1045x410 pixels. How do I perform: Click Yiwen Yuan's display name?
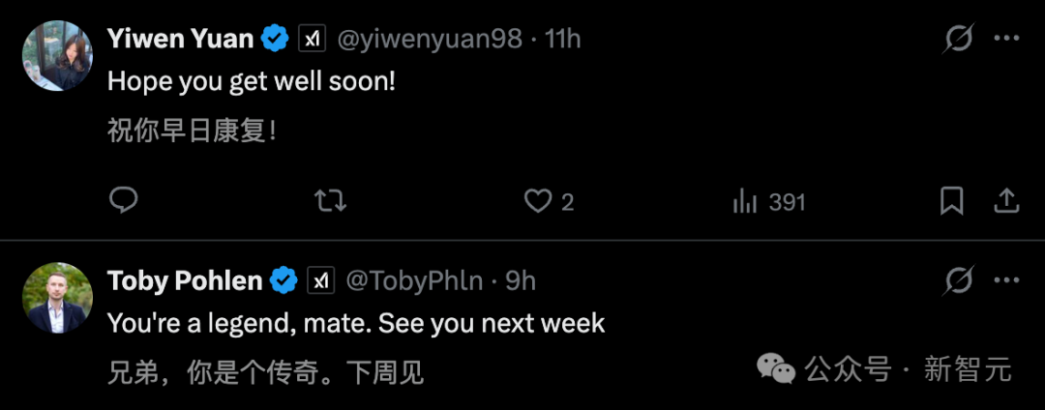(181, 40)
